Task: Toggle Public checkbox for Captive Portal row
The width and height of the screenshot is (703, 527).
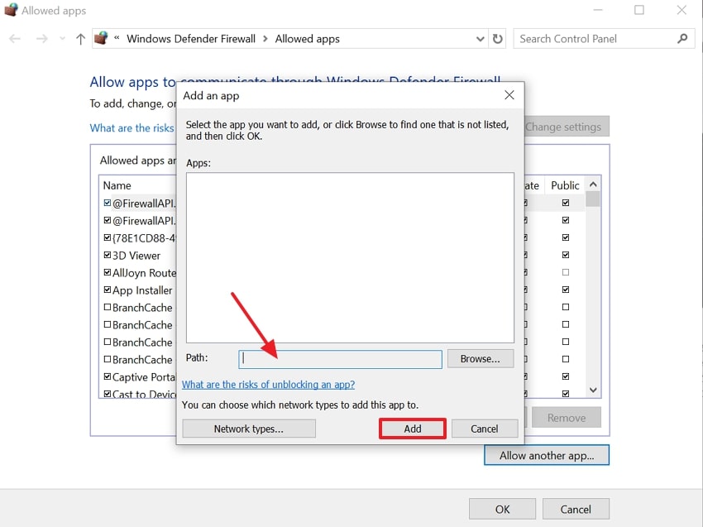Action: tap(566, 376)
